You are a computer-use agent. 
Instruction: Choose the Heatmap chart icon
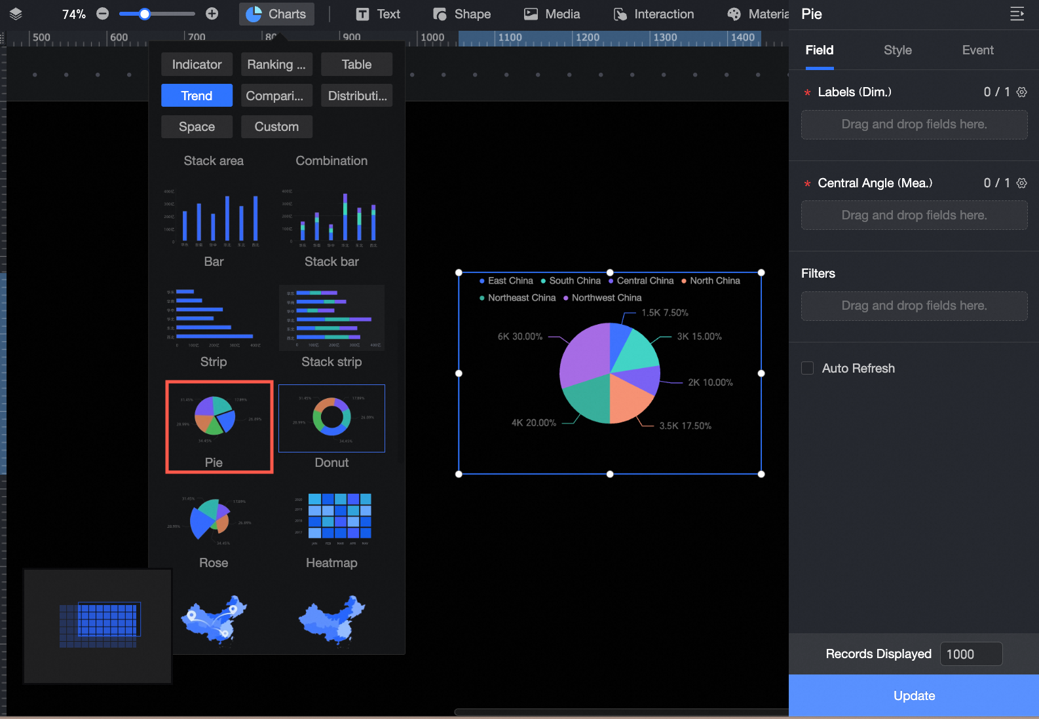point(331,519)
